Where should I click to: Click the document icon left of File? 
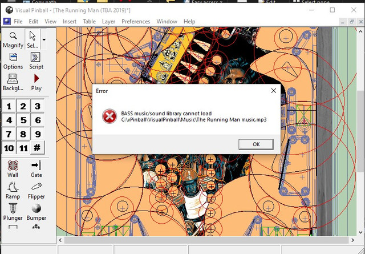(x=7, y=22)
